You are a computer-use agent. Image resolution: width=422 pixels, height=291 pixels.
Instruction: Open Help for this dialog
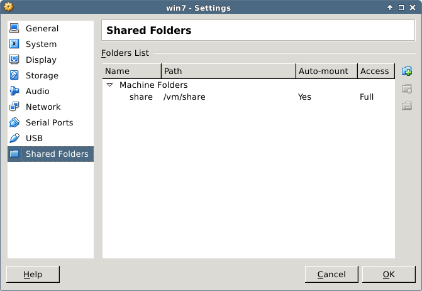pos(33,275)
